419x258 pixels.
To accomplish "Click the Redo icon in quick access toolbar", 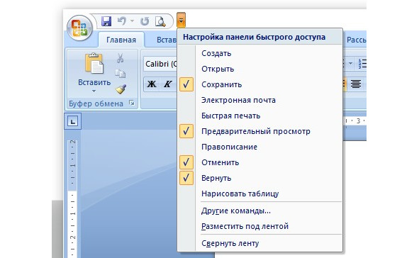I will [x=145, y=21].
